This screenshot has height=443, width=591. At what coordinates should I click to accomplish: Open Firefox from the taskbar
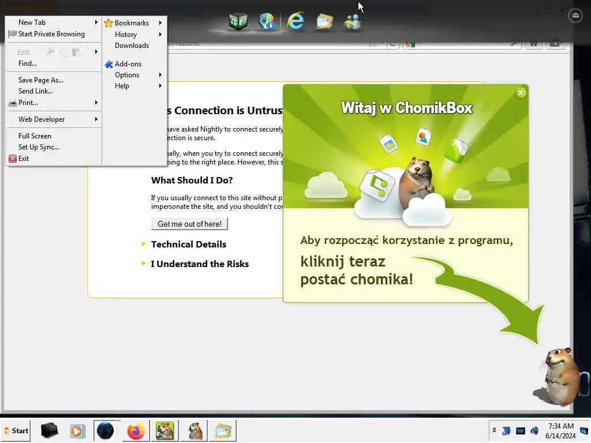pyautogui.click(x=136, y=430)
